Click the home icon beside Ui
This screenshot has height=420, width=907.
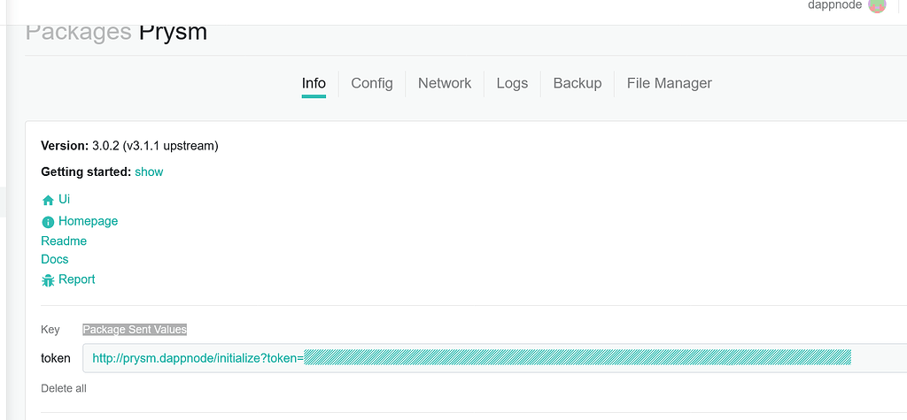[x=48, y=200]
